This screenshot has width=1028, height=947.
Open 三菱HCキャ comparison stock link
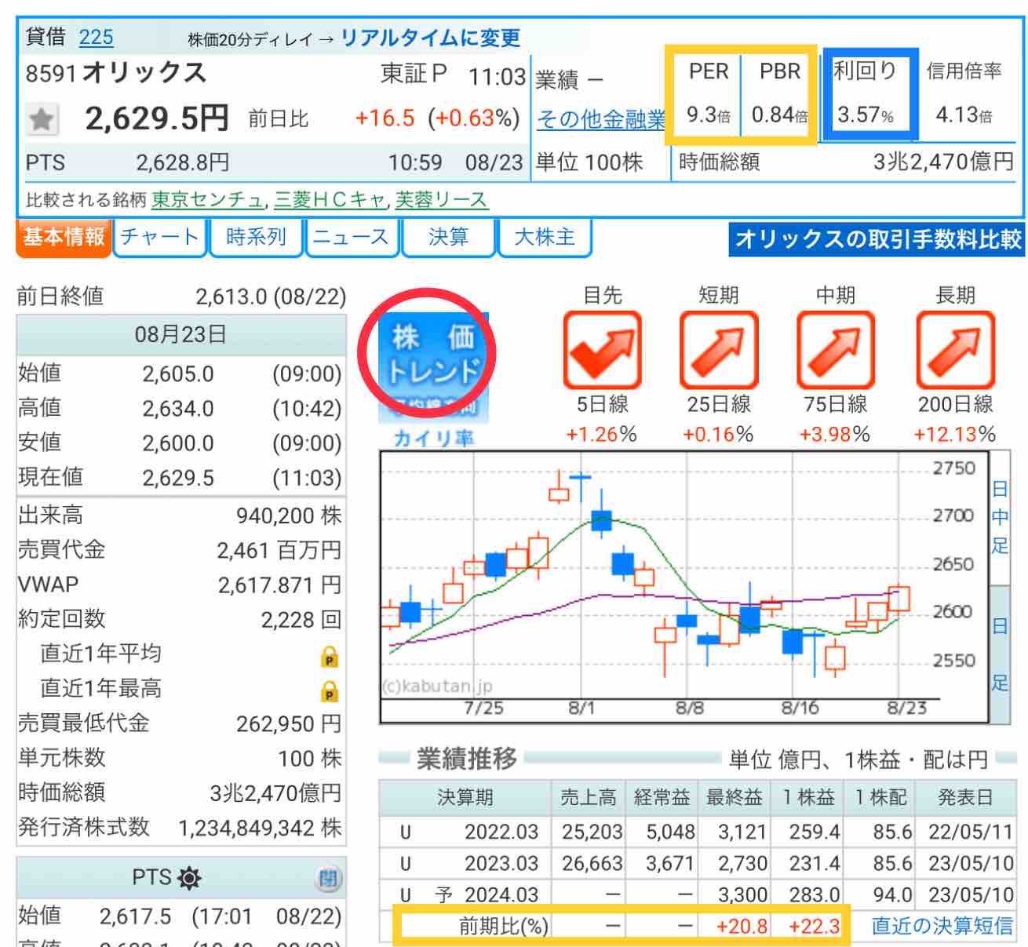click(330, 200)
